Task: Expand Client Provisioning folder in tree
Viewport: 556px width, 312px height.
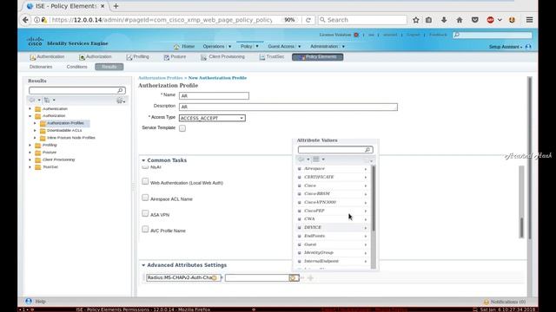Action: click(30, 159)
